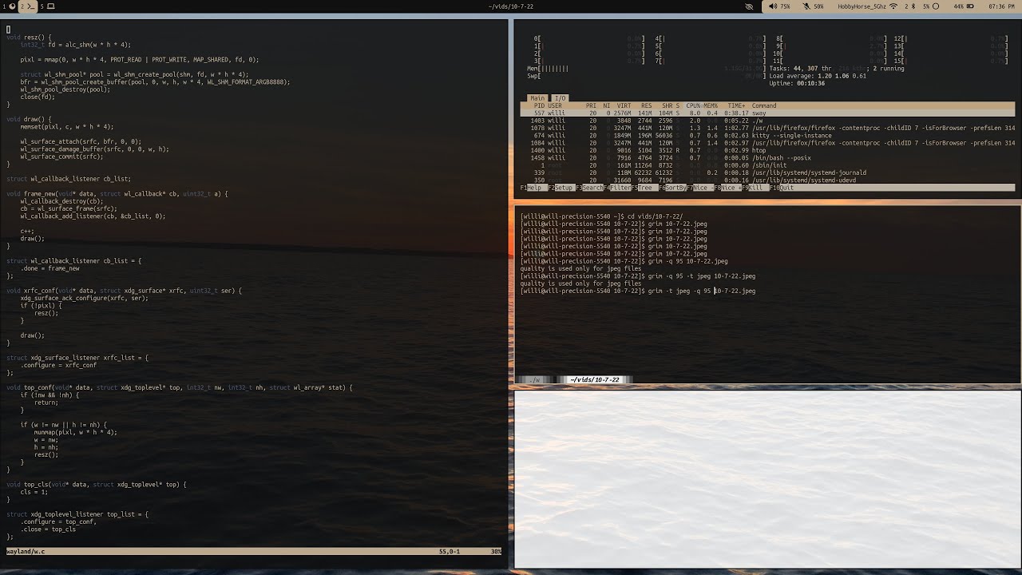Image resolution: width=1022 pixels, height=575 pixels.
Task: Switch to the ./w terminal tab
Action: click(x=536, y=380)
